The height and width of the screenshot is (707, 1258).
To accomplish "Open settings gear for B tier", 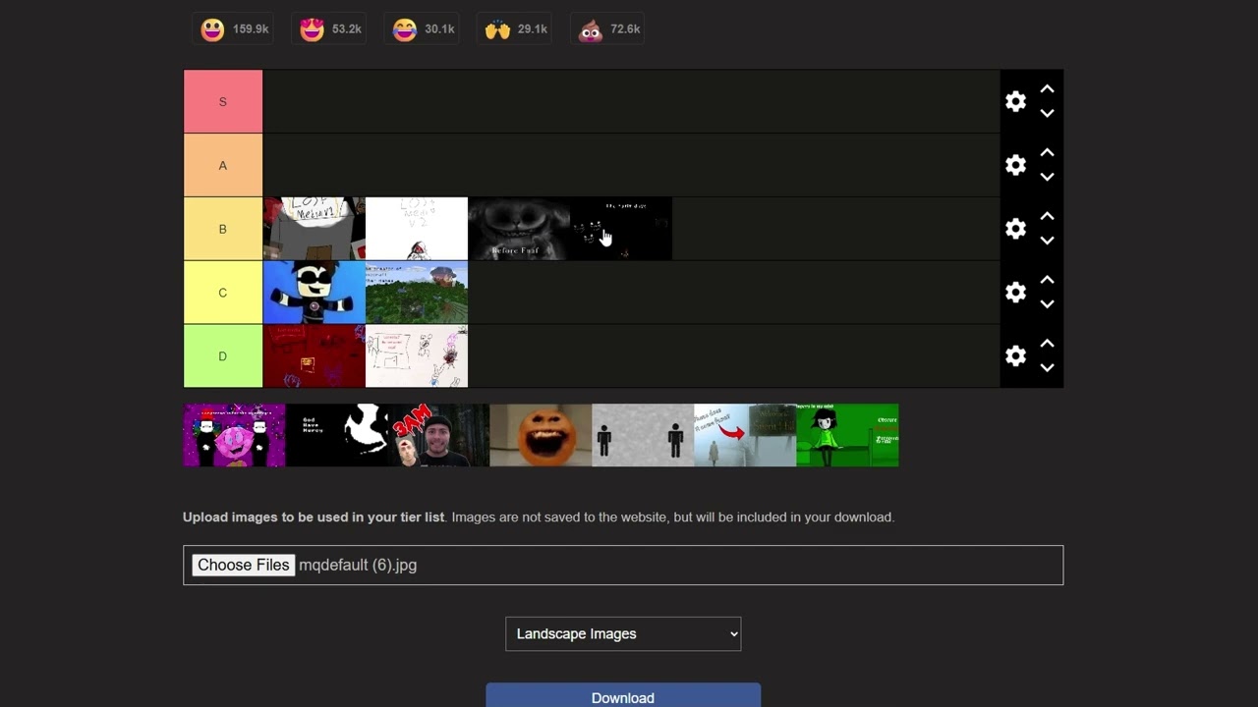I will coord(1015,229).
